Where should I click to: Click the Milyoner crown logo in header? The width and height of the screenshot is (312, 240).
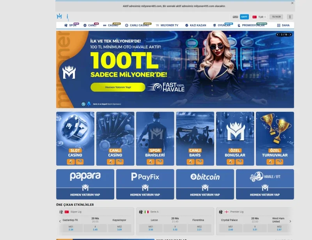59,16
